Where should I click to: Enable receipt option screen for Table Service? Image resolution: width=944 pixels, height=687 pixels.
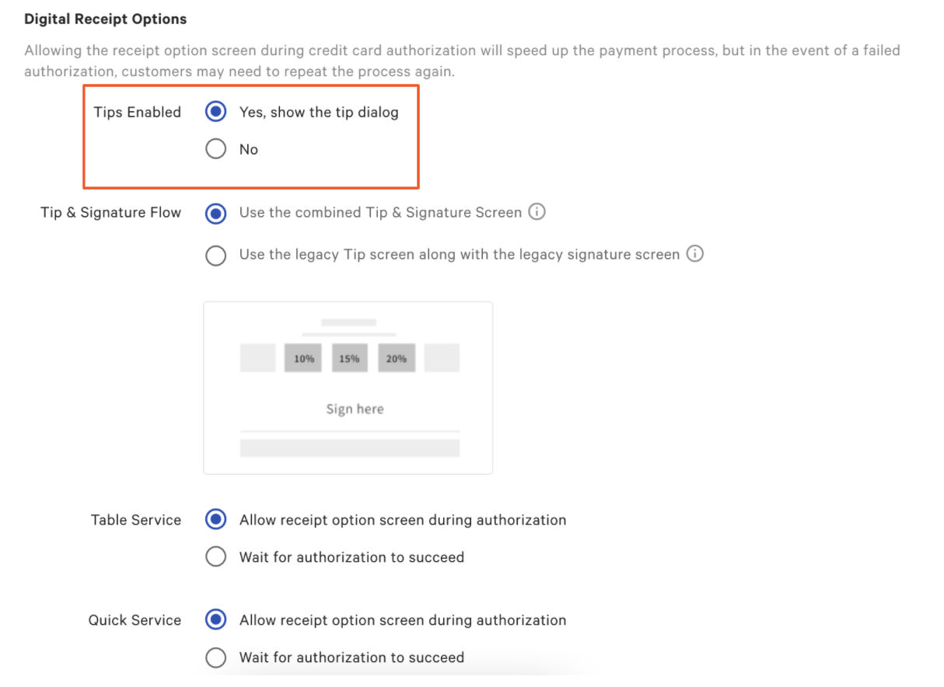pos(215,519)
